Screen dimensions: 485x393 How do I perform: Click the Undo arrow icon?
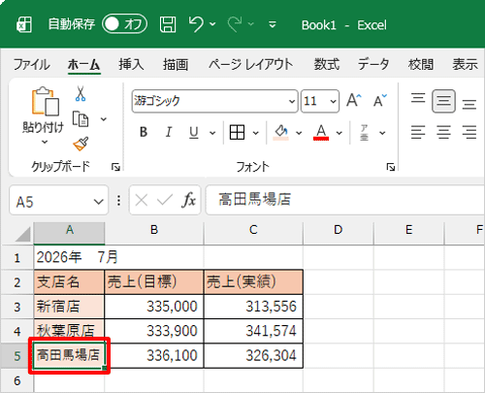click(196, 24)
